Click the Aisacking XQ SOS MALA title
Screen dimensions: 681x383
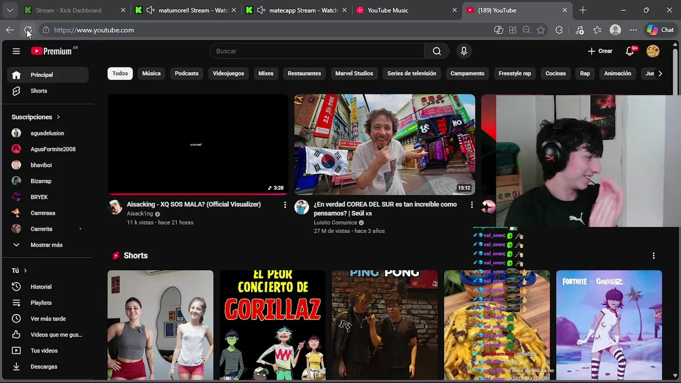[x=194, y=204]
